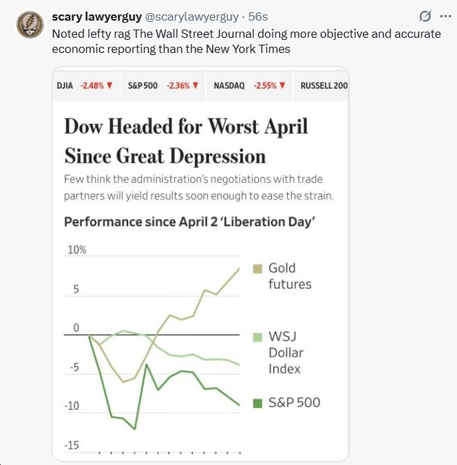This screenshot has height=465, width=457.
Task: Open scary lawyerguy's profile avatar
Action: [30, 25]
